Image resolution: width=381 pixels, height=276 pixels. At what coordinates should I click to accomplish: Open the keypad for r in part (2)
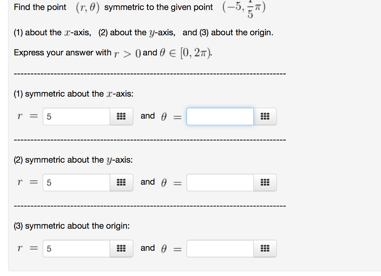[121, 182]
